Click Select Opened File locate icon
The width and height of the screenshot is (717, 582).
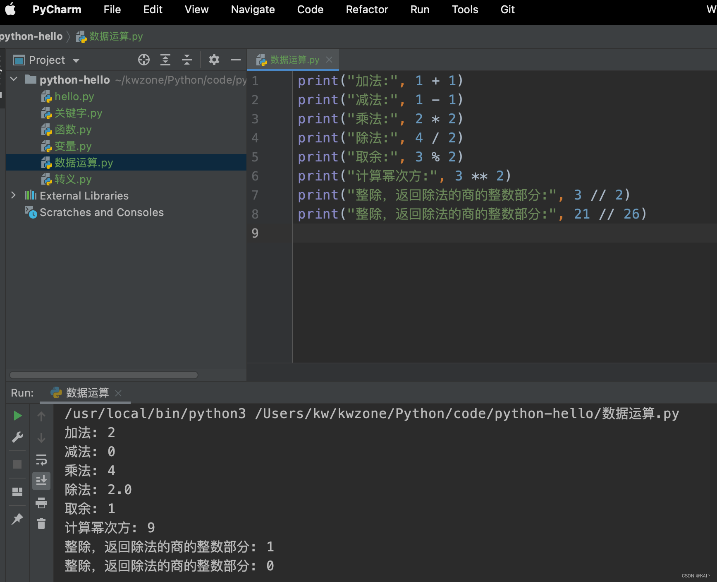pos(144,60)
